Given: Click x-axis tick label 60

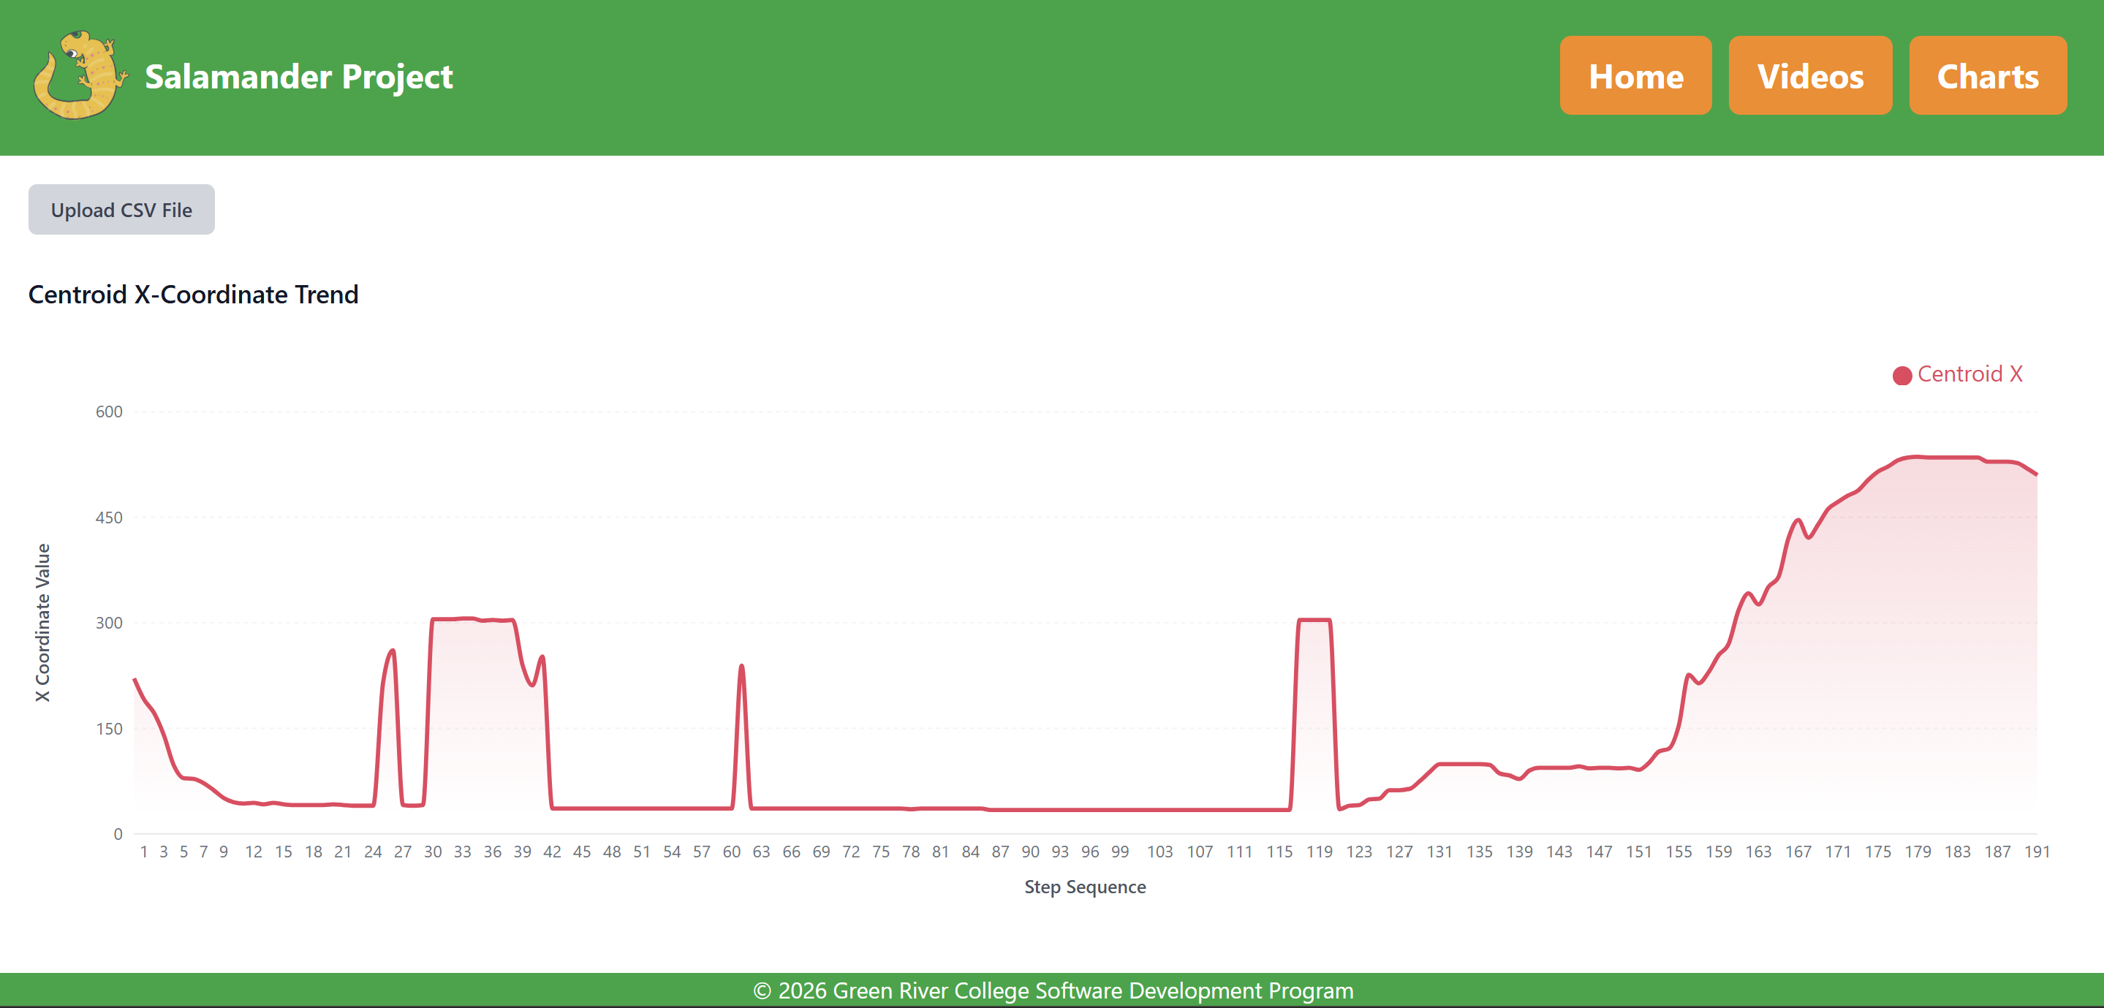Looking at the screenshot, I should (731, 852).
